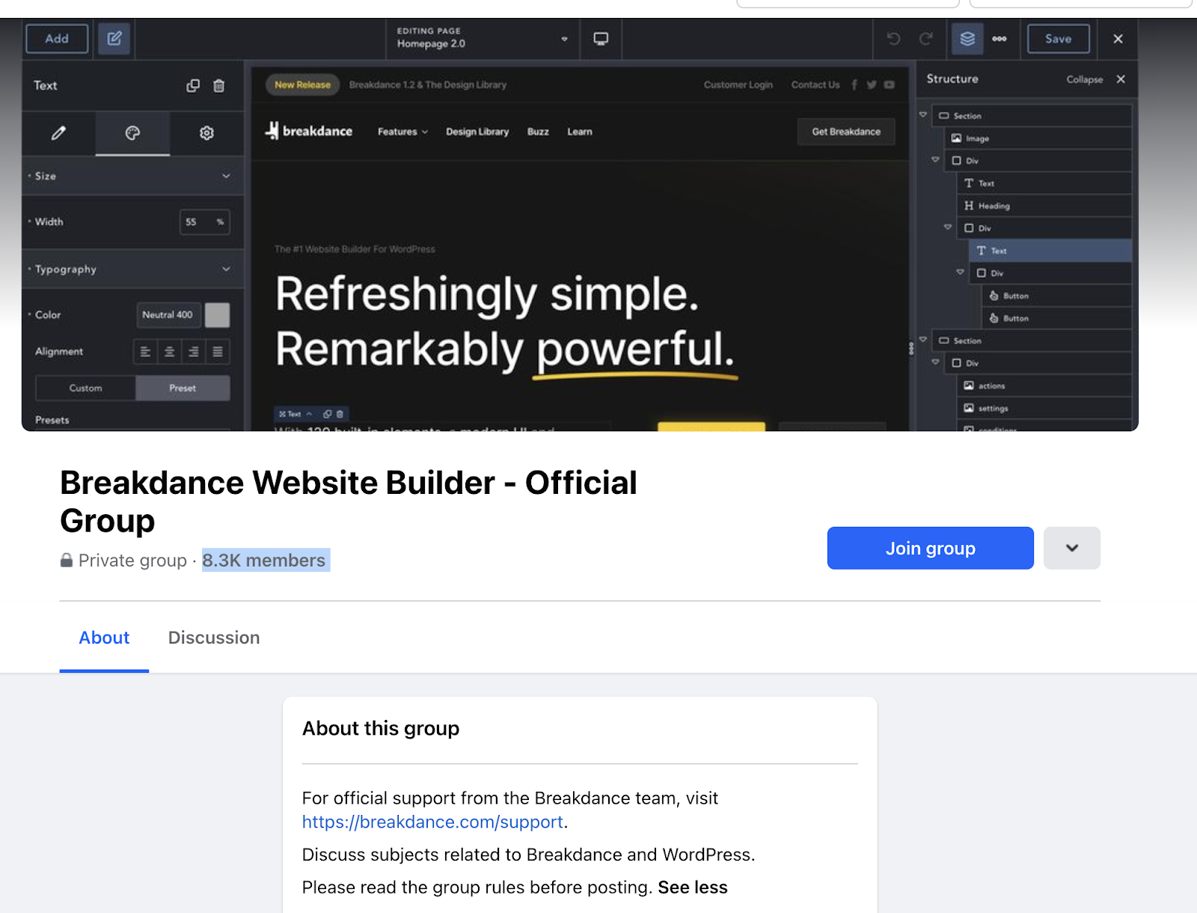Viewport: 1197px width, 913px height.
Task: Collapse the Typography section chevron
Action: click(x=226, y=269)
